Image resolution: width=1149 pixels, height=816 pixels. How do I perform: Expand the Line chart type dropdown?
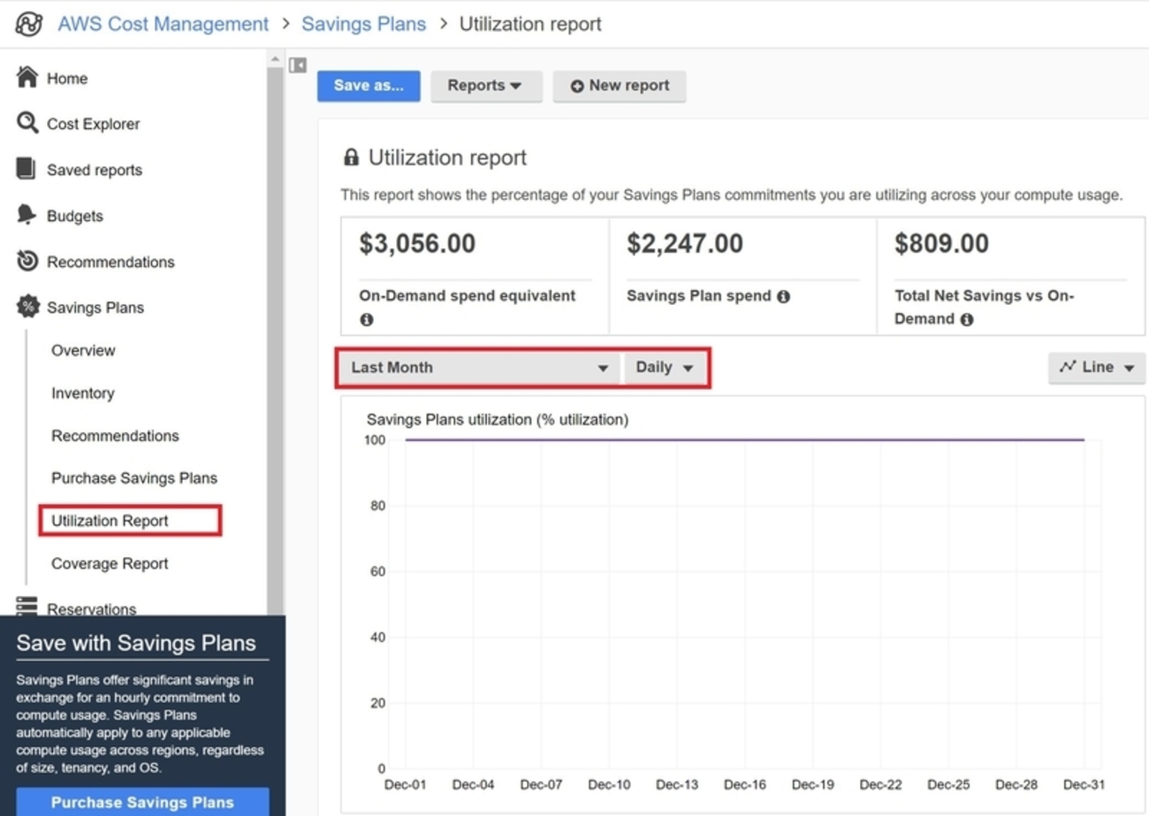[1096, 368]
